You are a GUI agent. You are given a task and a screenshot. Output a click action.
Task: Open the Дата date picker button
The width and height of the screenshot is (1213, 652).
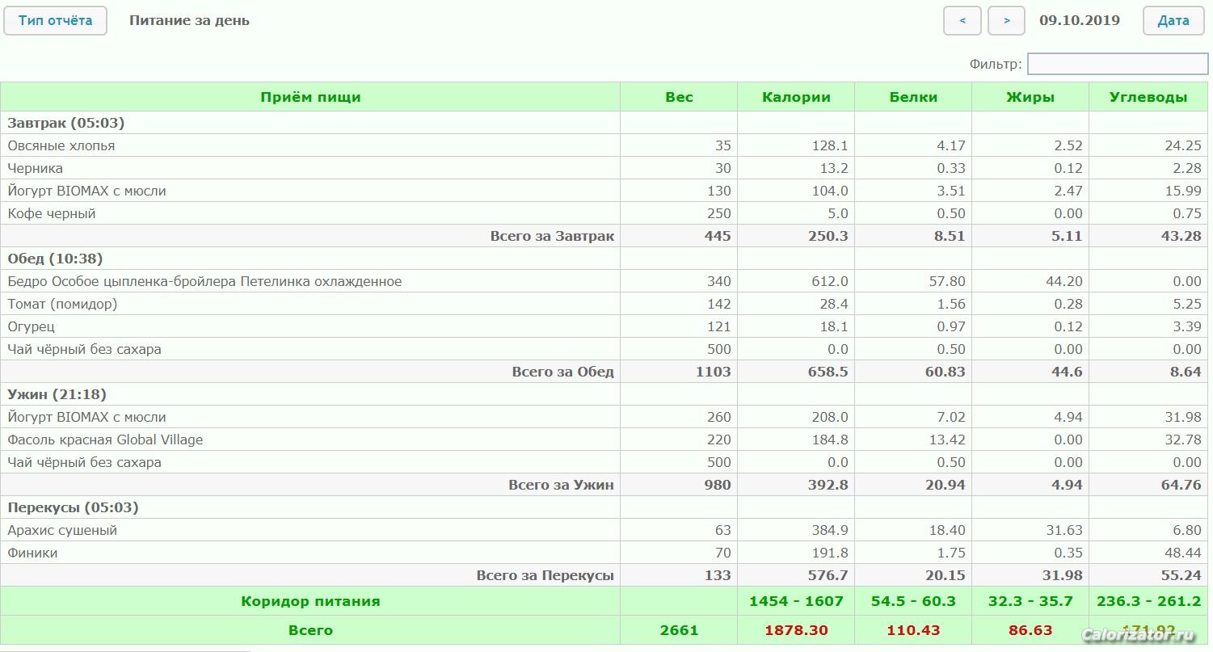tap(1173, 21)
